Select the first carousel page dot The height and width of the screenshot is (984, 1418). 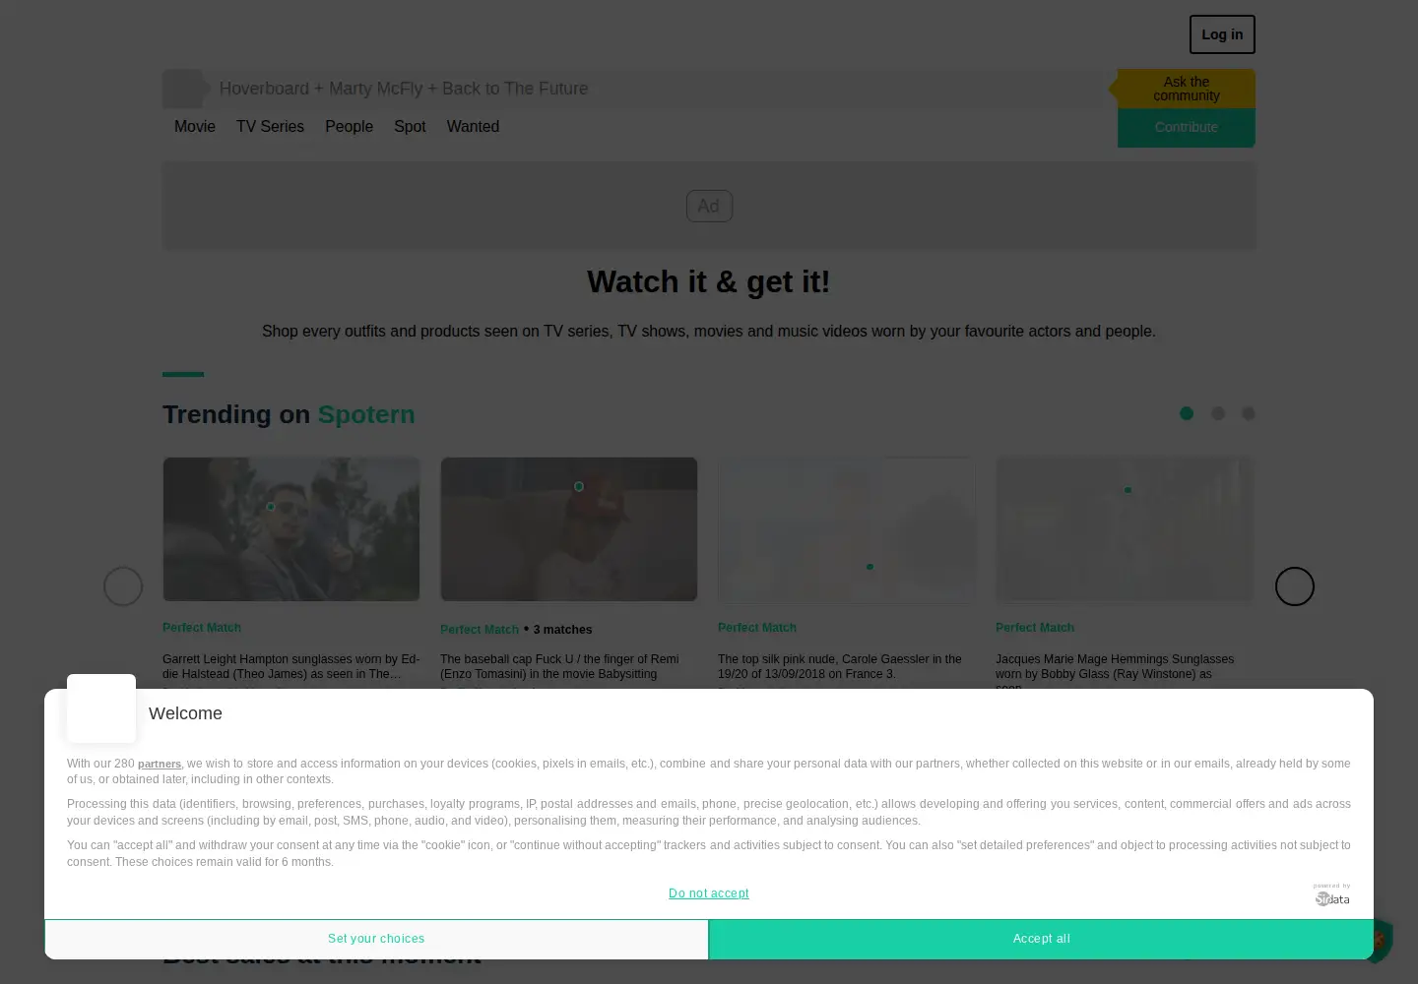click(x=1187, y=413)
